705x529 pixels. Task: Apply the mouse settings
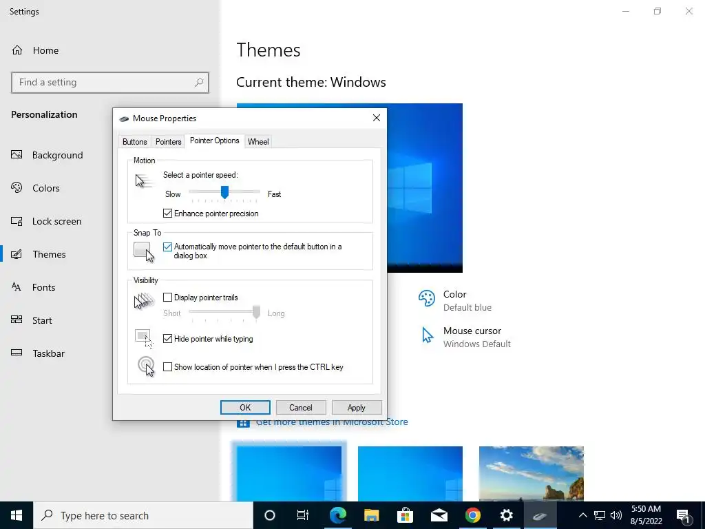(356, 408)
